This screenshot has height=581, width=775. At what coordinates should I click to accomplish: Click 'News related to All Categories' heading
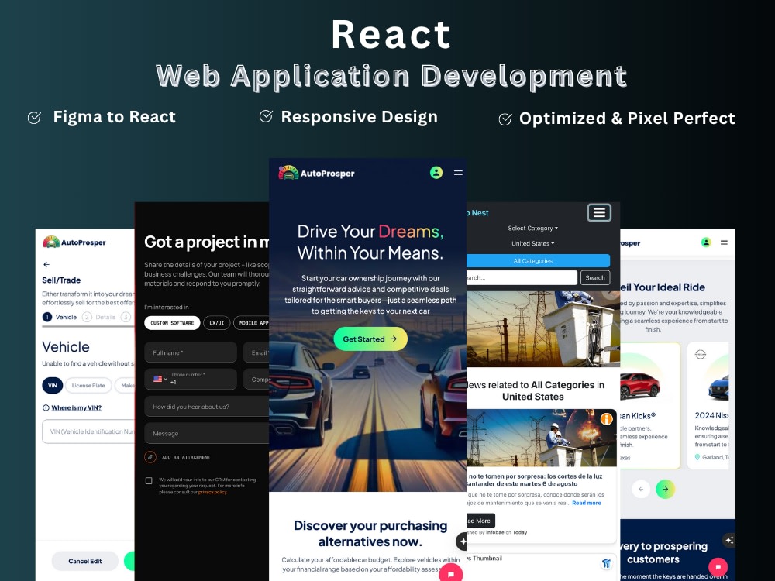click(x=536, y=390)
